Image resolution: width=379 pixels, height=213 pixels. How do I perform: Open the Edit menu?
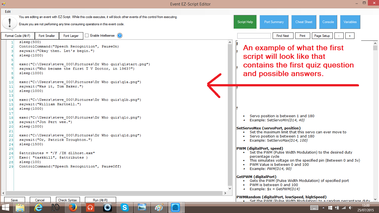tap(8, 12)
